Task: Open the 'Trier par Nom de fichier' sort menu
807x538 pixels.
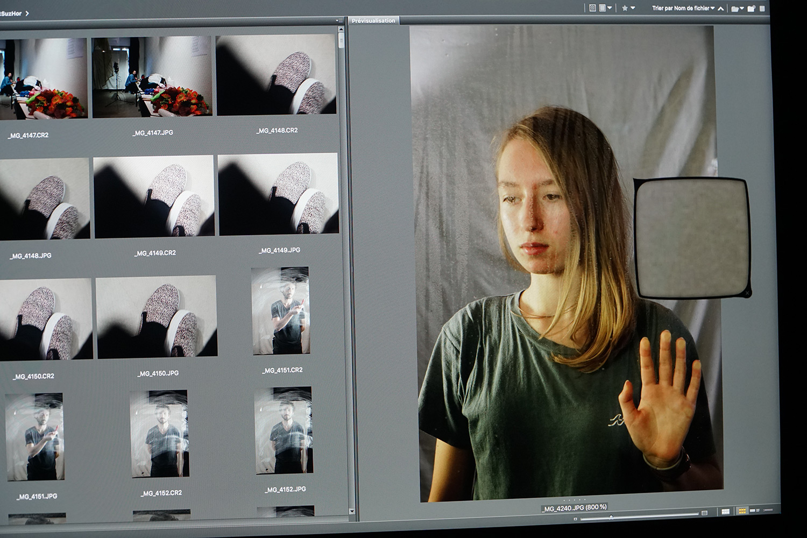Action: click(683, 8)
